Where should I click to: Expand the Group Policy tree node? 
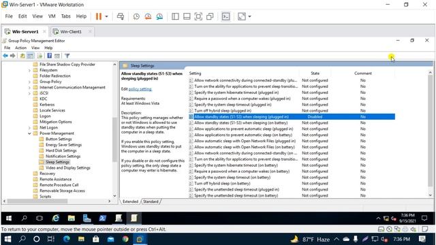[29, 82]
